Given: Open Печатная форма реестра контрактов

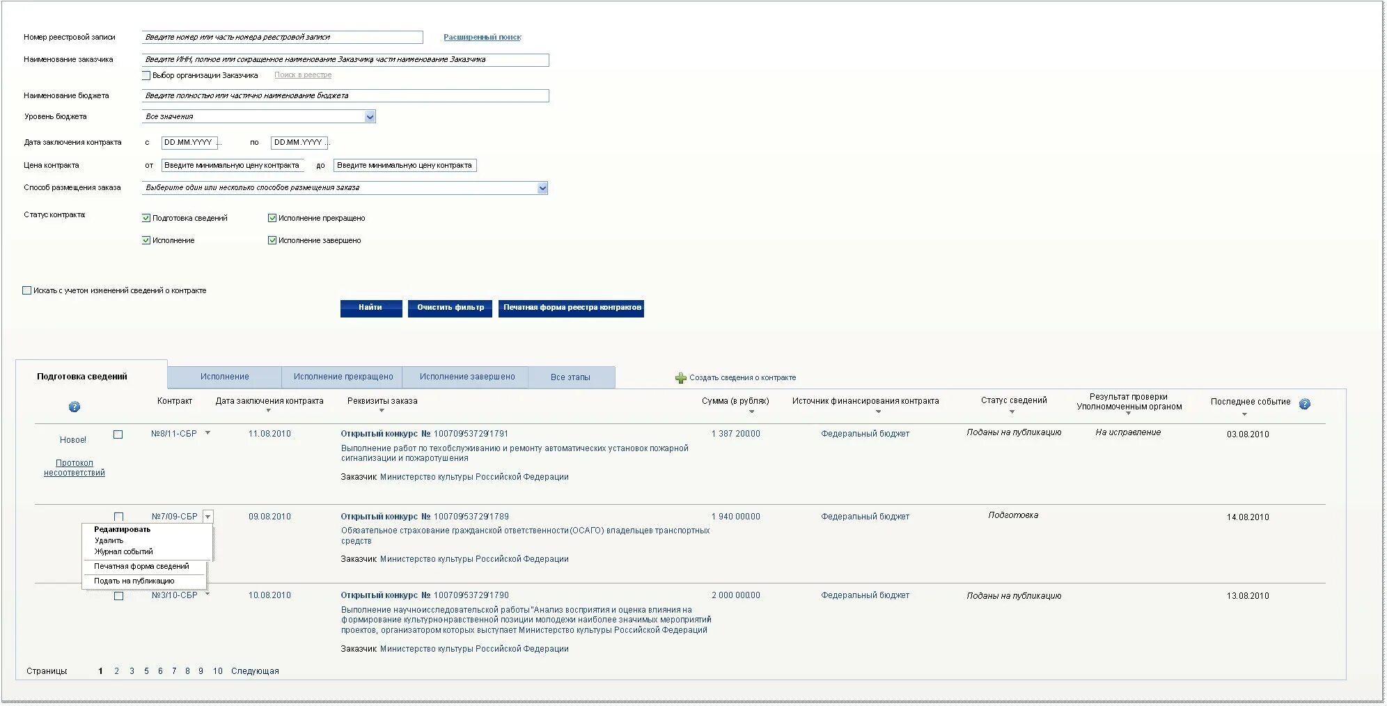Looking at the screenshot, I should pyautogui.click(x=572, y=308).
